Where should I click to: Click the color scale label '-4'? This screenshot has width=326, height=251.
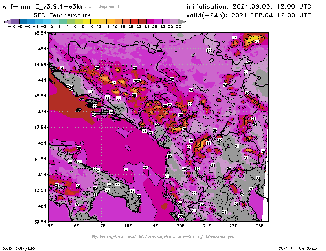pyautogui.click(x=35, y=26)
